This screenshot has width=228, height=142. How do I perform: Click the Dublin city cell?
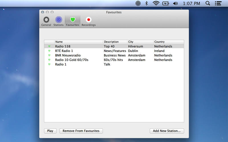133,51
